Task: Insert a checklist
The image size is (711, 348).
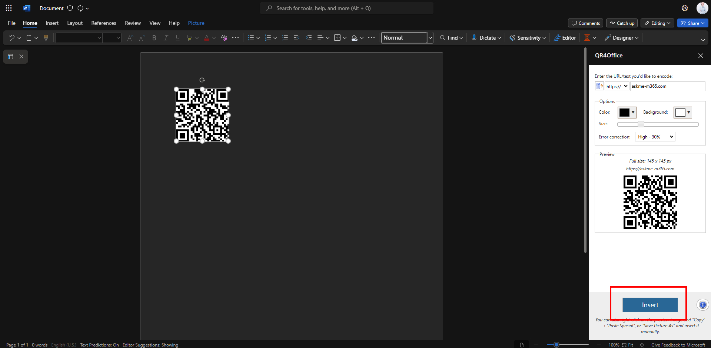Action: pyautogui.click(x=285, y=38)
